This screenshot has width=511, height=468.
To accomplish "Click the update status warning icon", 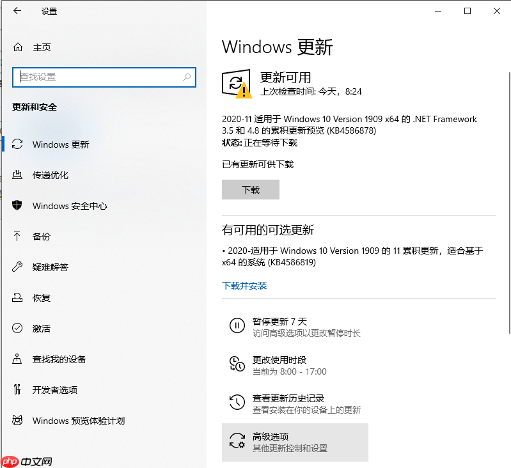I will pos(237,84).
